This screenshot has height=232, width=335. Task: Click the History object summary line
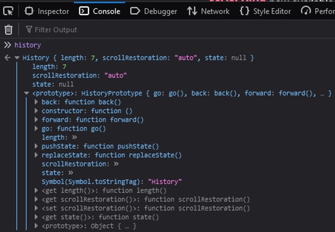click(138, 58)
